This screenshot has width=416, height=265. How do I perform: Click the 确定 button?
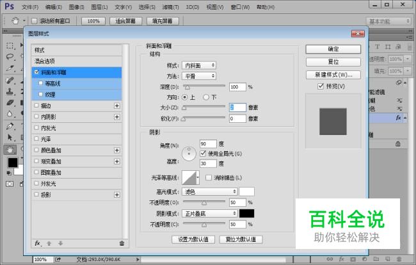tap(333, 49)
